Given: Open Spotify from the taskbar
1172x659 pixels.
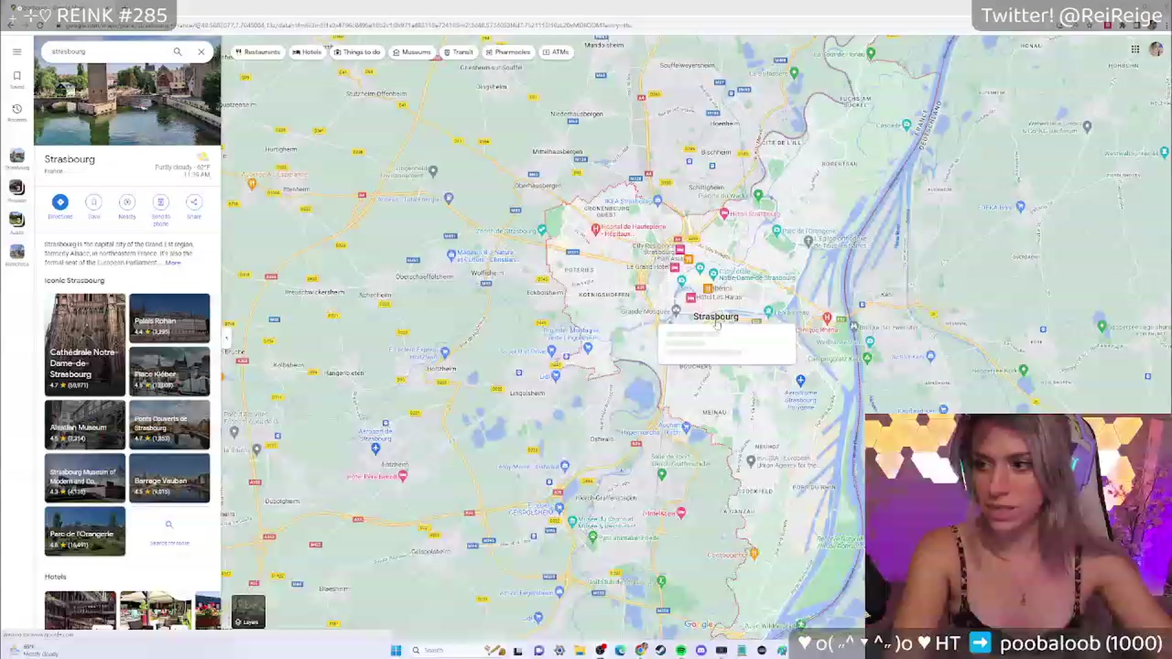Looking at the screenshot, I should point(681,650).
